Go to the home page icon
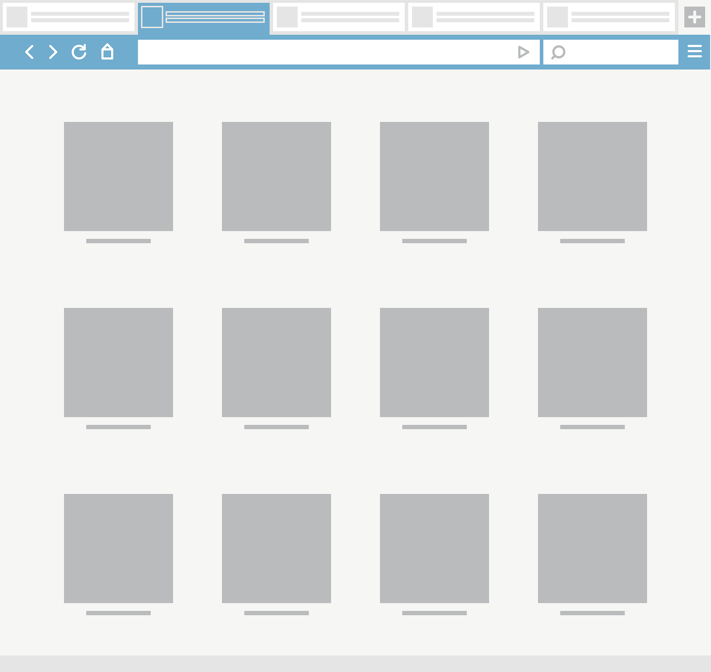Screen dimensions: 711x672 click(x=107, y=51)
